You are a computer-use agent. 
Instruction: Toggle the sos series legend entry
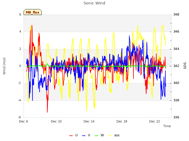pos(114,135)
